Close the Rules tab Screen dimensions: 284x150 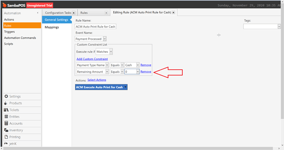pyautogui.click(x=106, y=13)
